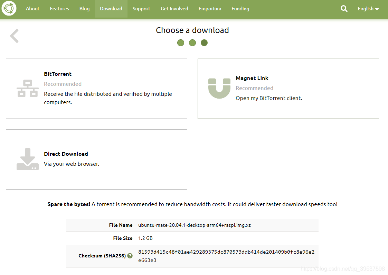Screen dimensions: 388x275
Task: Open the English language dropdown
Action: coord(368,9)
